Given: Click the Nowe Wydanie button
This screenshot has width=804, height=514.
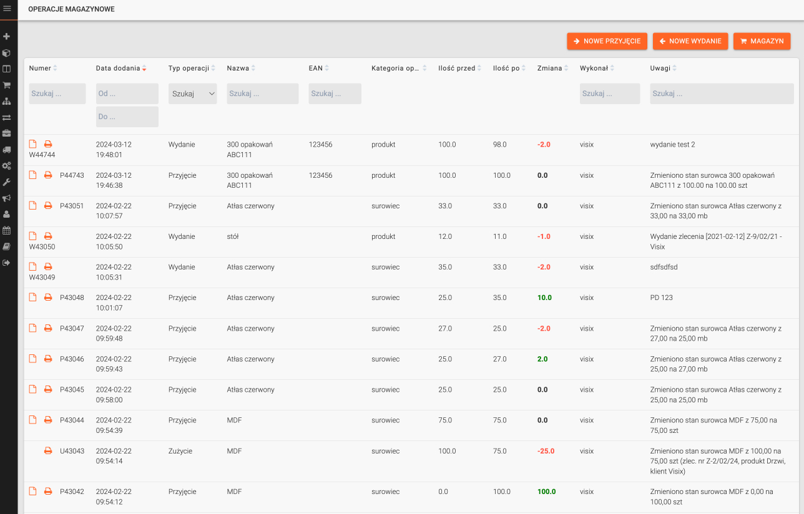Looking at the screenshot, I should [x=690, y=41].
